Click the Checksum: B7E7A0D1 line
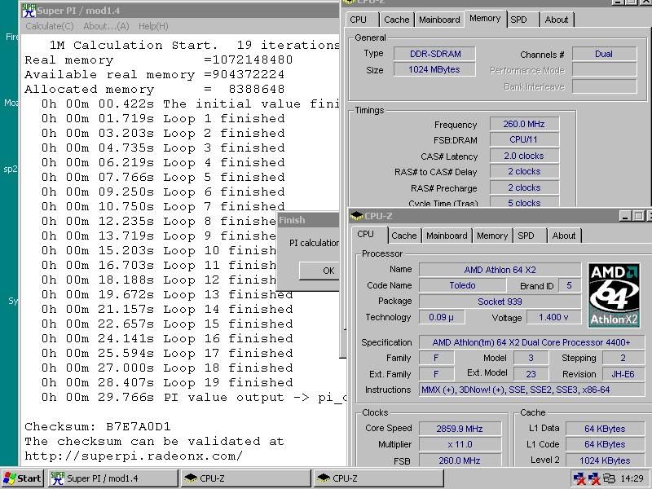The width and height of the screenshot is (652, 489). tap(98, 426)
